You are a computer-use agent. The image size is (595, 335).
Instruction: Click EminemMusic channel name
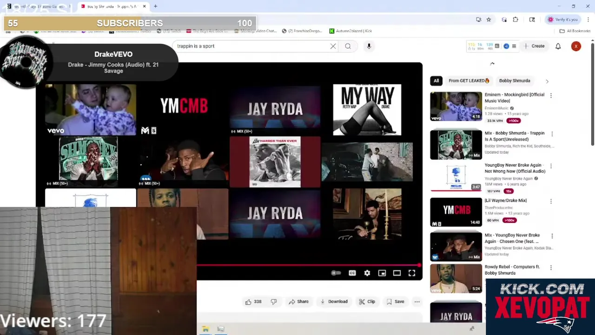[496, 108]
